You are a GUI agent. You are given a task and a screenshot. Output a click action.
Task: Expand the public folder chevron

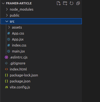7,15
